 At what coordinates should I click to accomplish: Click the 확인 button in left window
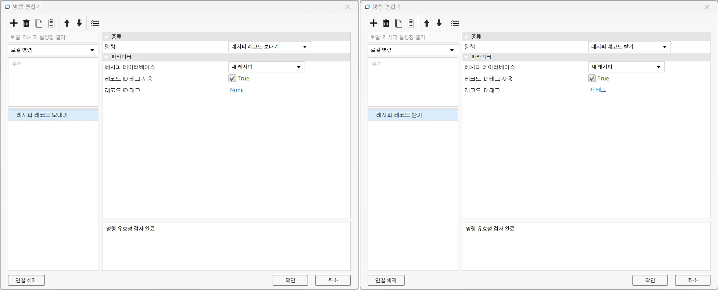pos(290,280)
